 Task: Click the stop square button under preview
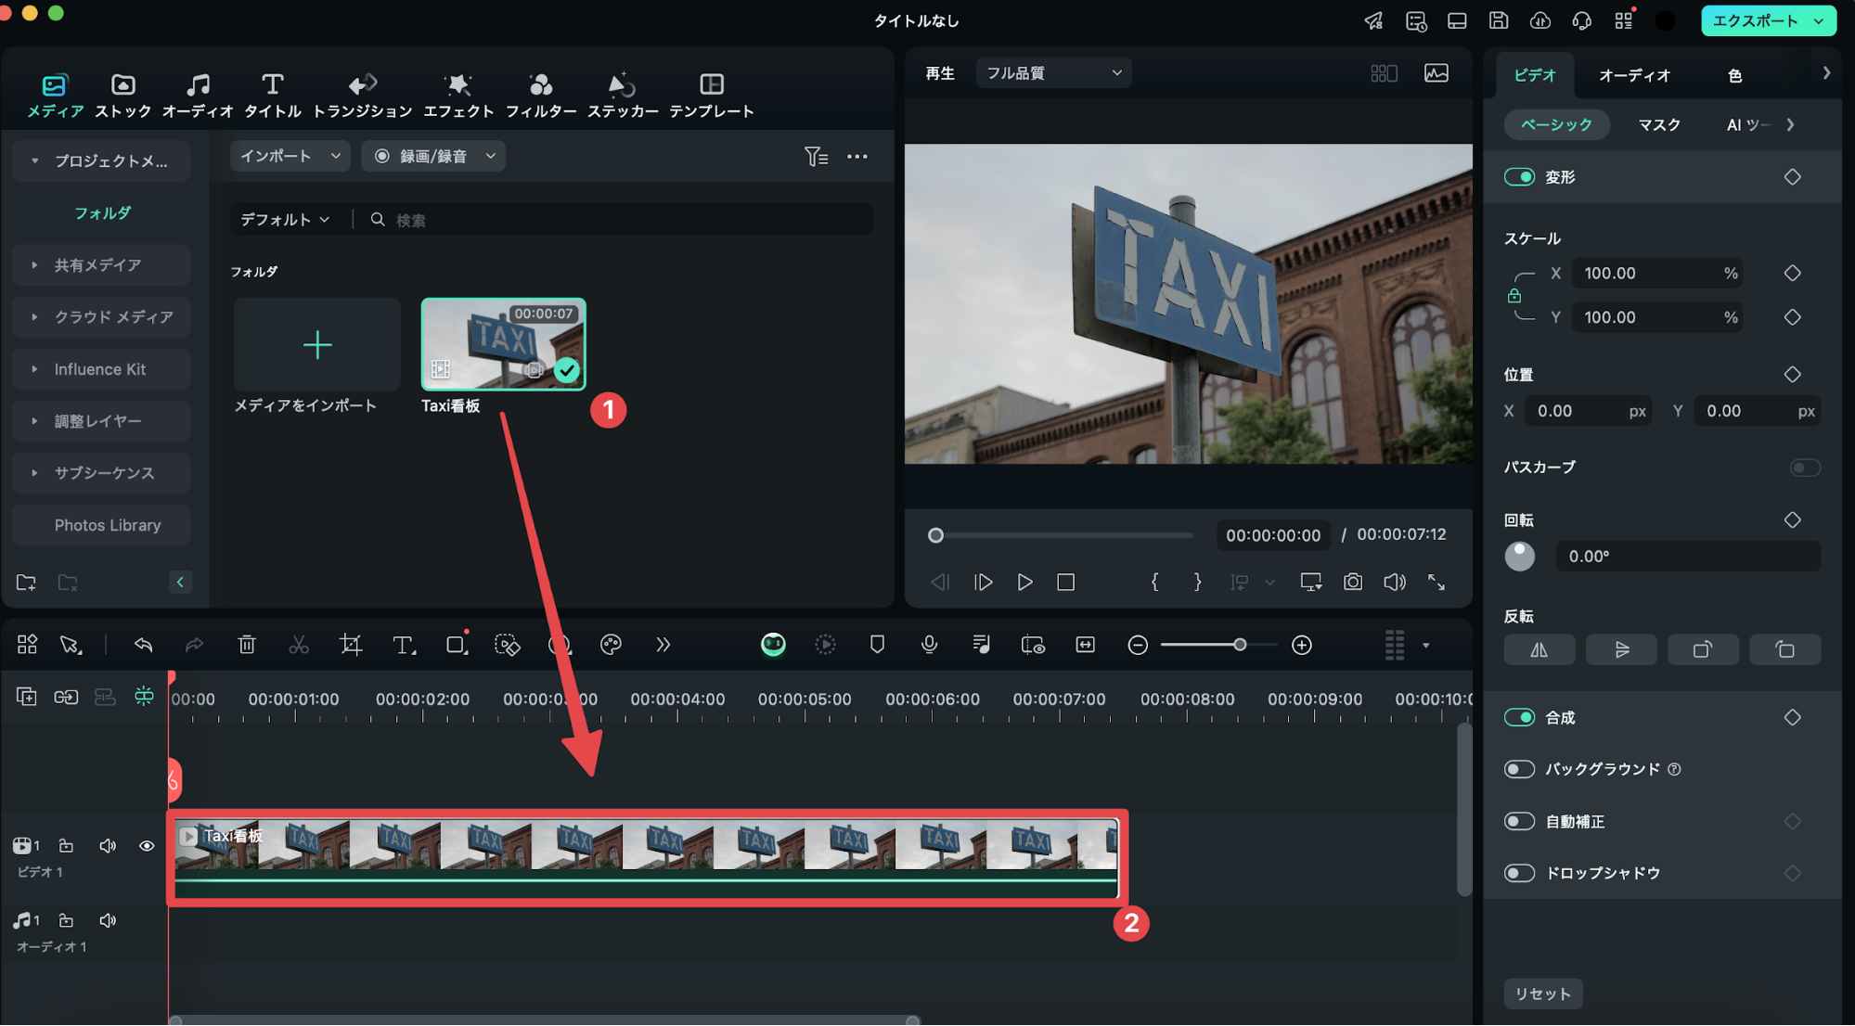point(1065,582)
